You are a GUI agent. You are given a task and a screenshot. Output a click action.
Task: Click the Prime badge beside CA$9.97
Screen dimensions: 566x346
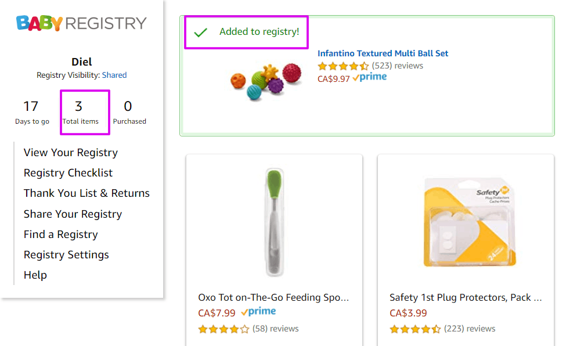coord(370,78)
